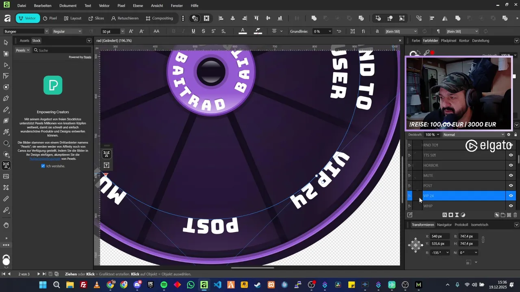Open the Pexels source dropdown
520x292 pixels.
pos(22,50)
